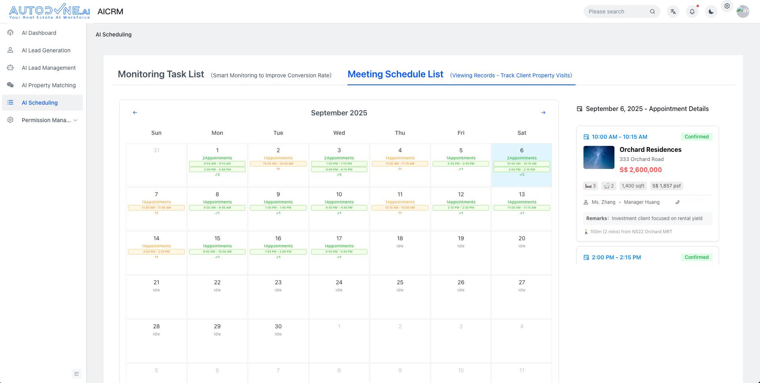This screenshot has height=383, width=760.
Task: Open AI Property Matching page
Action: coord(48,85)
